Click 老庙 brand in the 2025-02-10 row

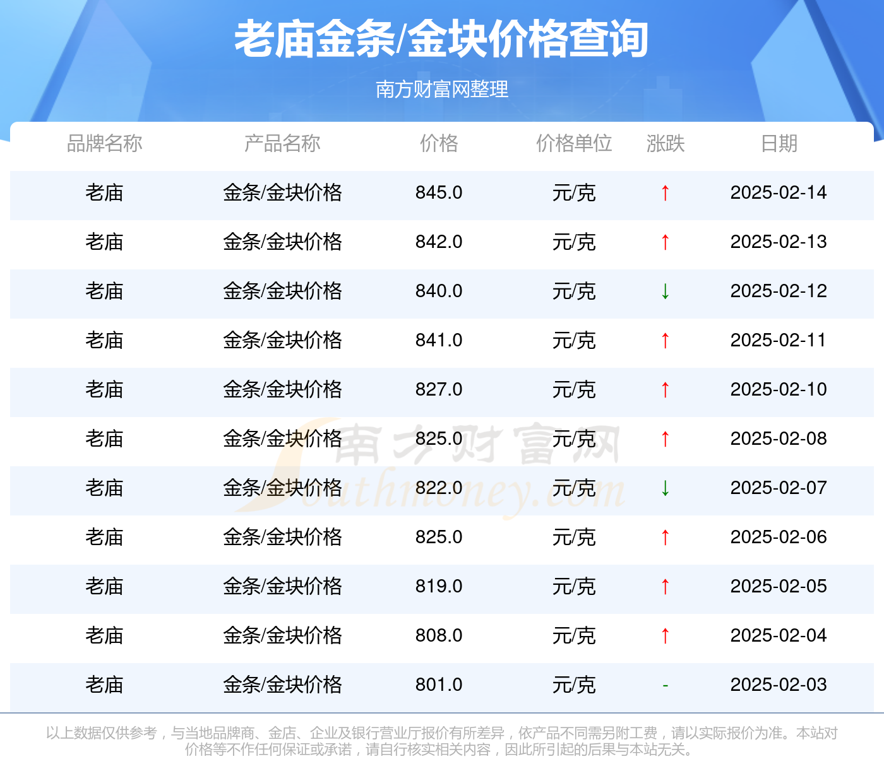[x=105, y=389]
